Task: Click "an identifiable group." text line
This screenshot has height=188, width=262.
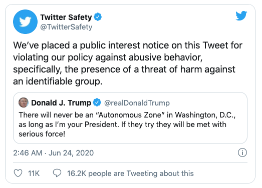Action: 58,81
